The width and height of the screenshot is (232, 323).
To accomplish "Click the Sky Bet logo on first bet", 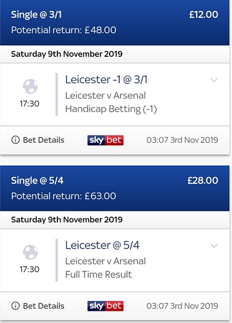I will [106, 140].
